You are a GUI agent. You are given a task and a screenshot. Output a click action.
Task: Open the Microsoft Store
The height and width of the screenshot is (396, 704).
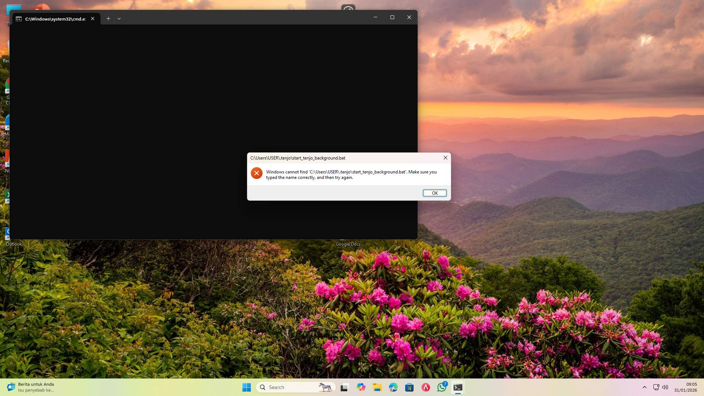coord(409,387)
